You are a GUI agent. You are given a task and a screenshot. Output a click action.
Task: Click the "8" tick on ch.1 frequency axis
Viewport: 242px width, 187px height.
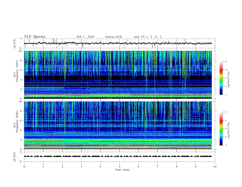point(21,61)
